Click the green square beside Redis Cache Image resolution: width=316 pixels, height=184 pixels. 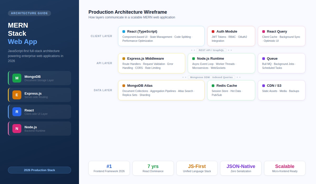(x=213, y=86)
